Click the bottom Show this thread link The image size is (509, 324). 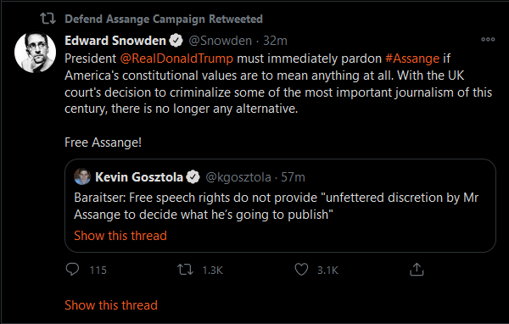(111, 304)
